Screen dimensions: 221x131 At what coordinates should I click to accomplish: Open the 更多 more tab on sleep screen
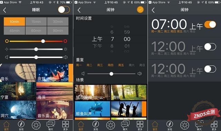click(x=66, y=125)
